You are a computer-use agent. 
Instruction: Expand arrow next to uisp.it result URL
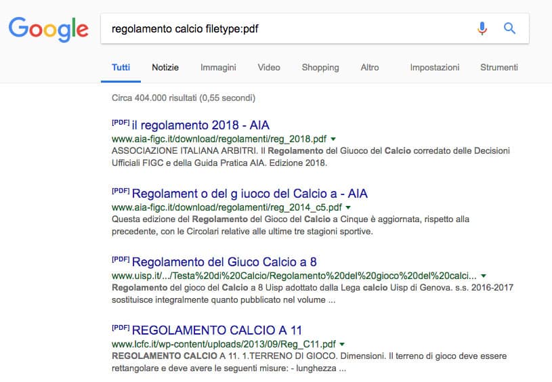tap(484, 276)
